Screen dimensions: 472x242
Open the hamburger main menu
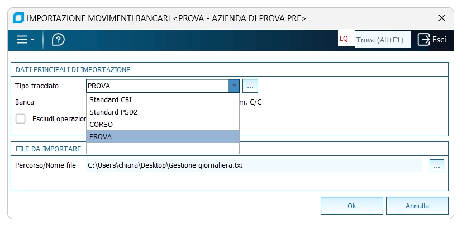(25, 39)
